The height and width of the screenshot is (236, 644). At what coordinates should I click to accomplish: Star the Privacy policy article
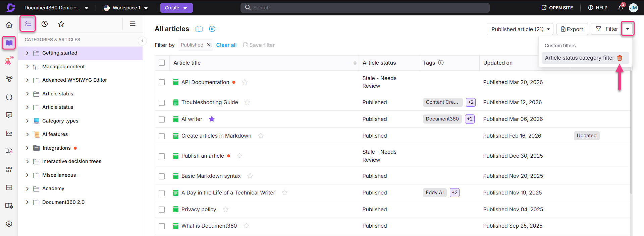(x=226, y=209)
